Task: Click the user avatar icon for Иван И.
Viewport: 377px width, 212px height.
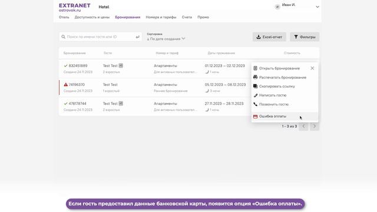Action: (x=277, y=6)
